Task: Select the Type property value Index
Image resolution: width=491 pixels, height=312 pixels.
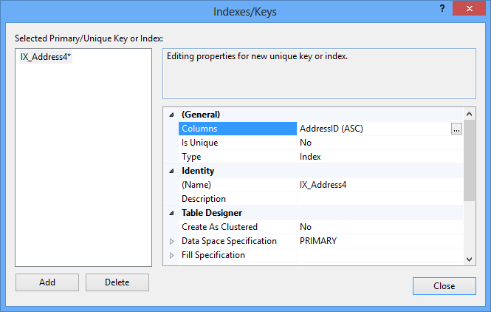Action: [x=373, y=157]
